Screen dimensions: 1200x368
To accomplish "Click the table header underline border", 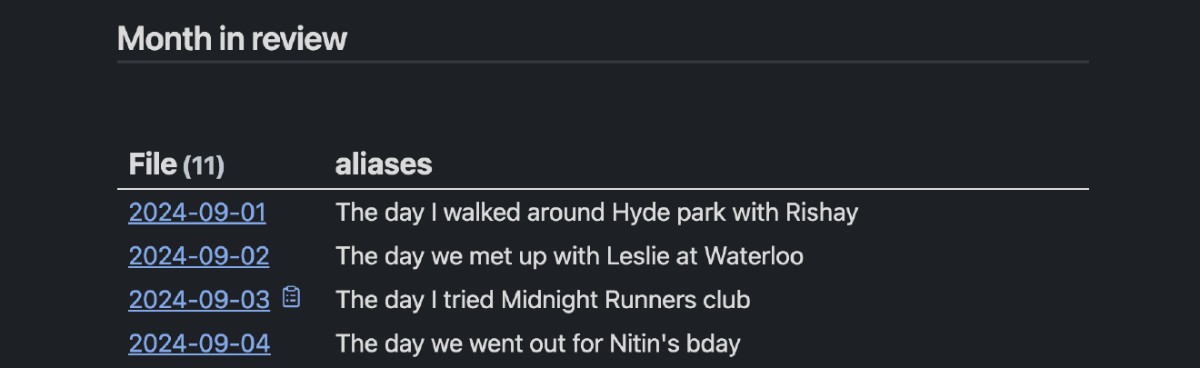I will tap(603, 189).
